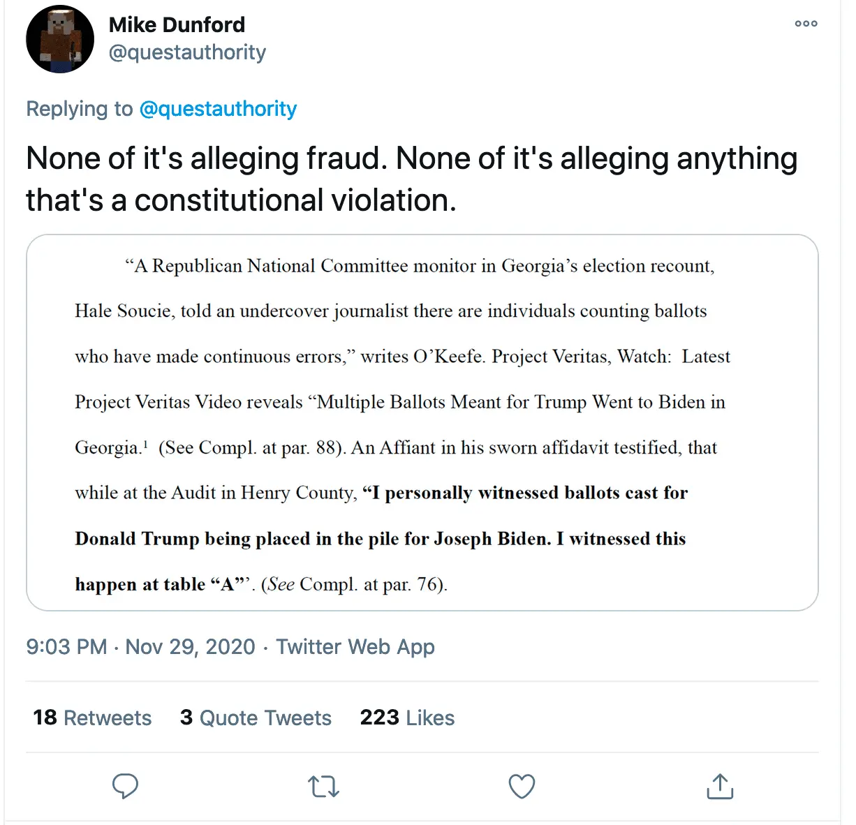Click the display name Mike Dunford

[177, 25]
